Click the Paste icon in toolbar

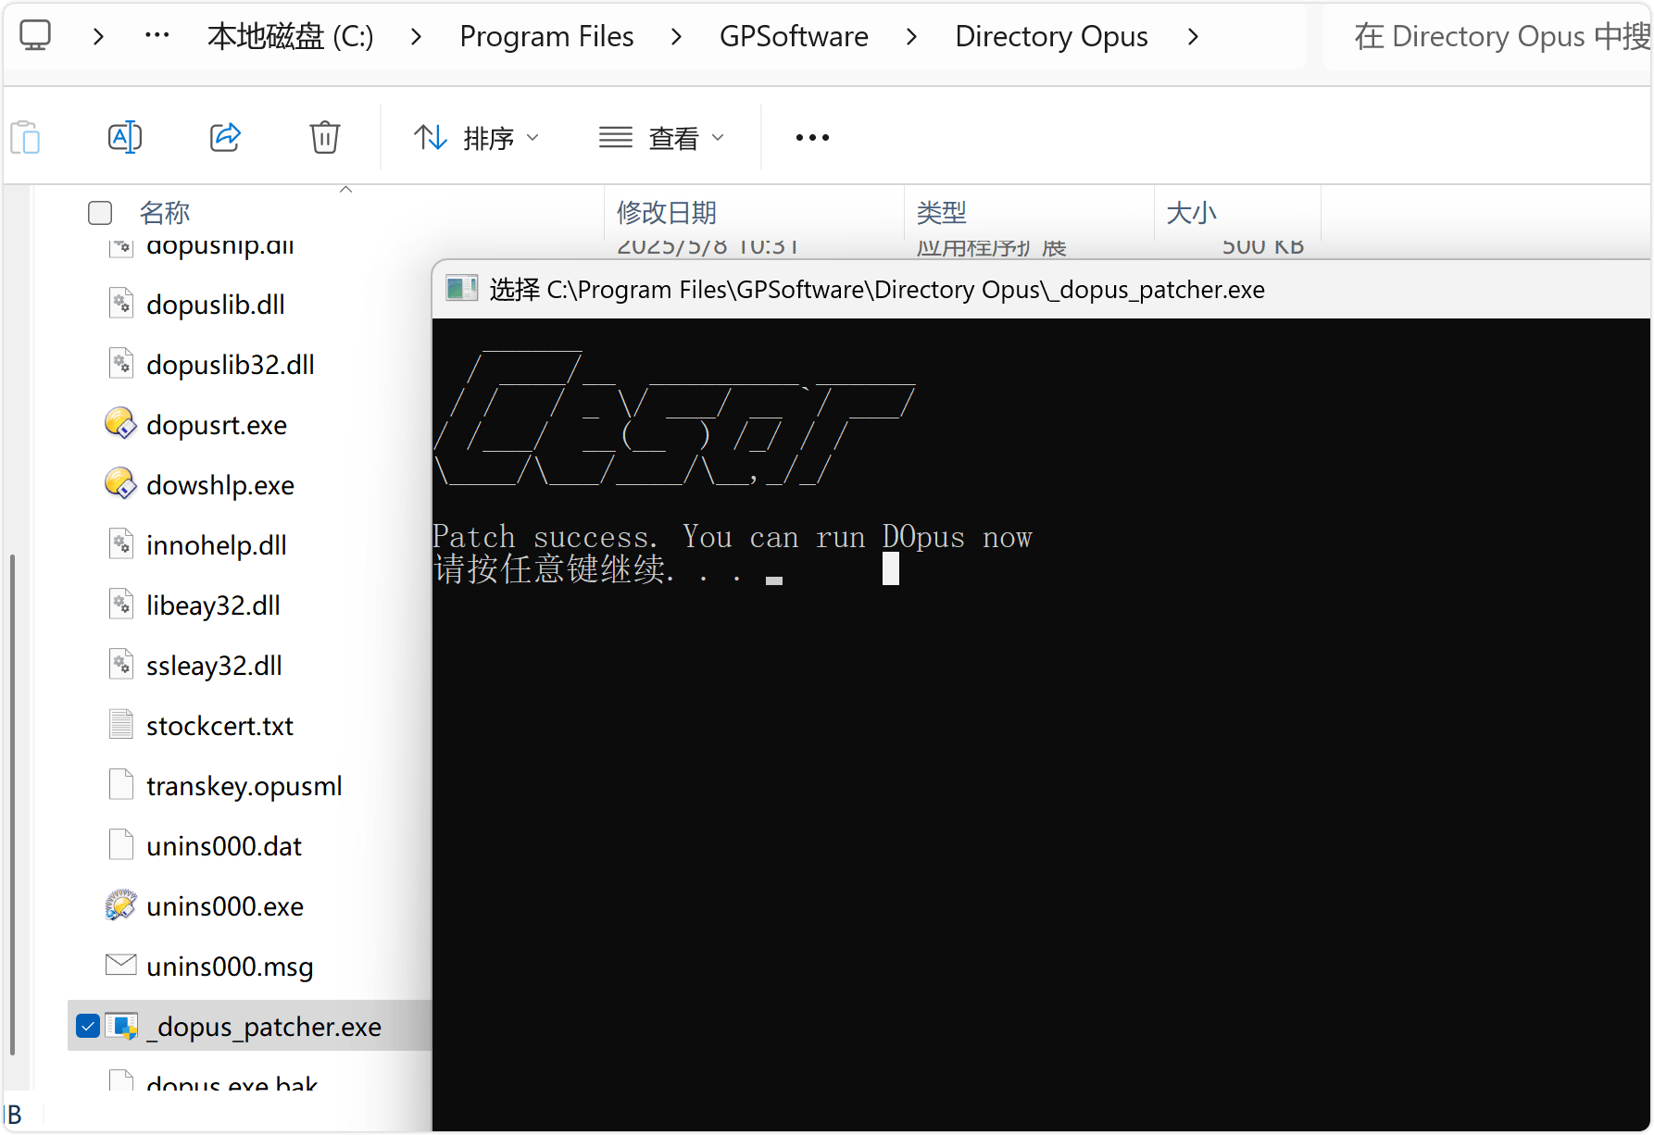tap(26, 138)
